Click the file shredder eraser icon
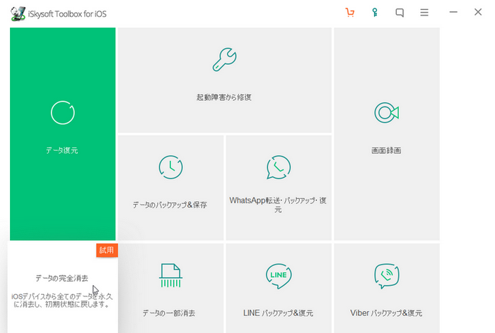The height and width of the screenshot is (333, 495). coord(171,276)
